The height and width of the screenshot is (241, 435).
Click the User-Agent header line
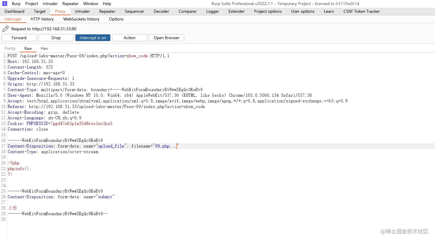tap(160, 95)
